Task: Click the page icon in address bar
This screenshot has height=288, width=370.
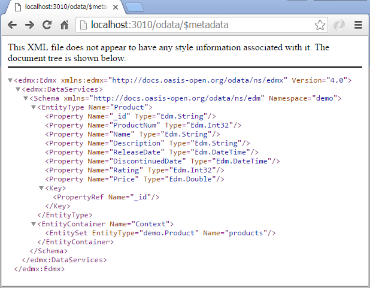Action: pyautogui.click(x=83, y=25)
